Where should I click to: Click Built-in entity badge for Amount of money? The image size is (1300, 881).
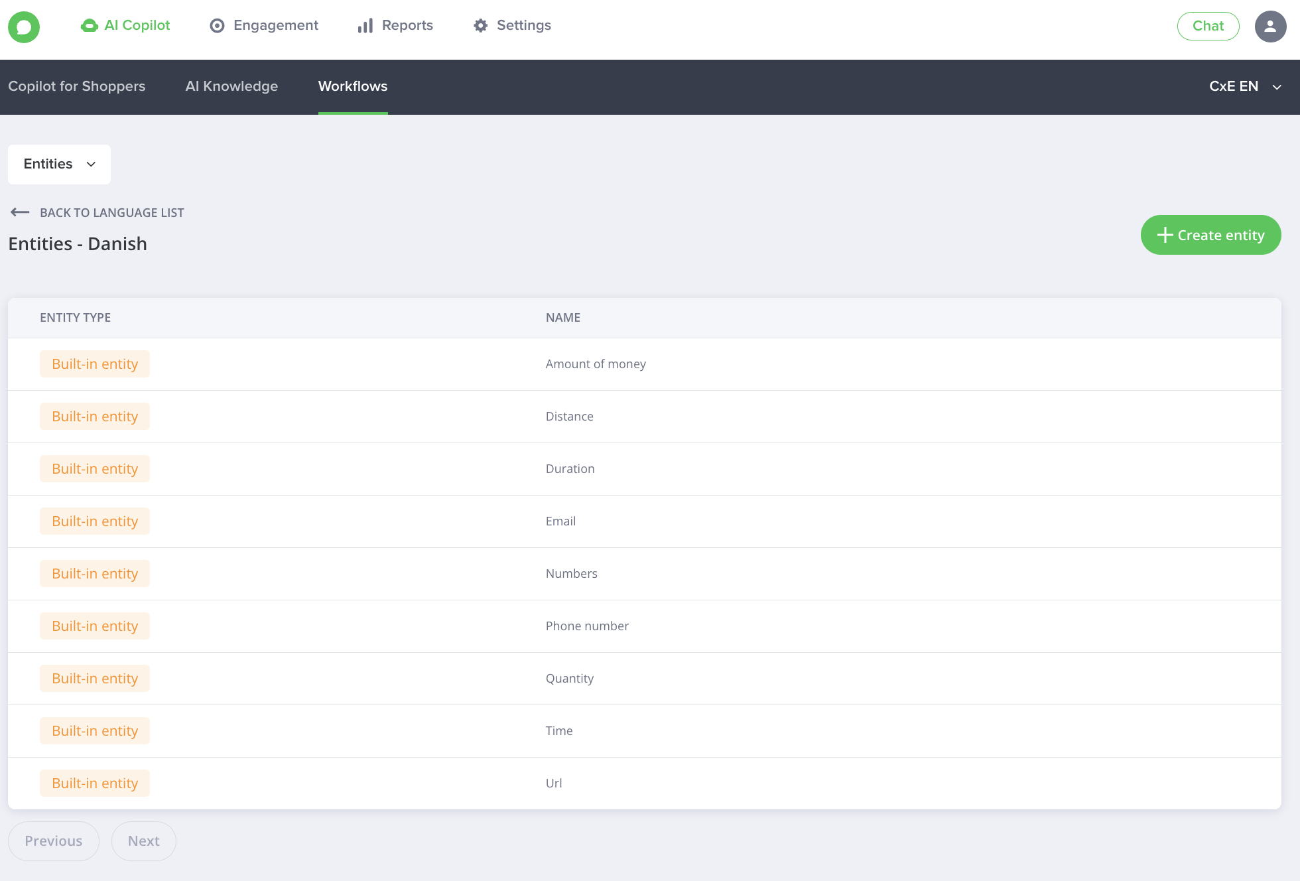95,364
